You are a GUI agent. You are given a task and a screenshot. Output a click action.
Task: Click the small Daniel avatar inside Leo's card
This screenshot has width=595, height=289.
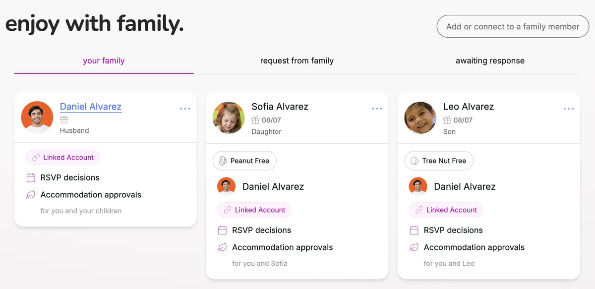418,186
